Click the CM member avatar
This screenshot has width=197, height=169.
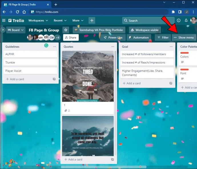point(52,37)
